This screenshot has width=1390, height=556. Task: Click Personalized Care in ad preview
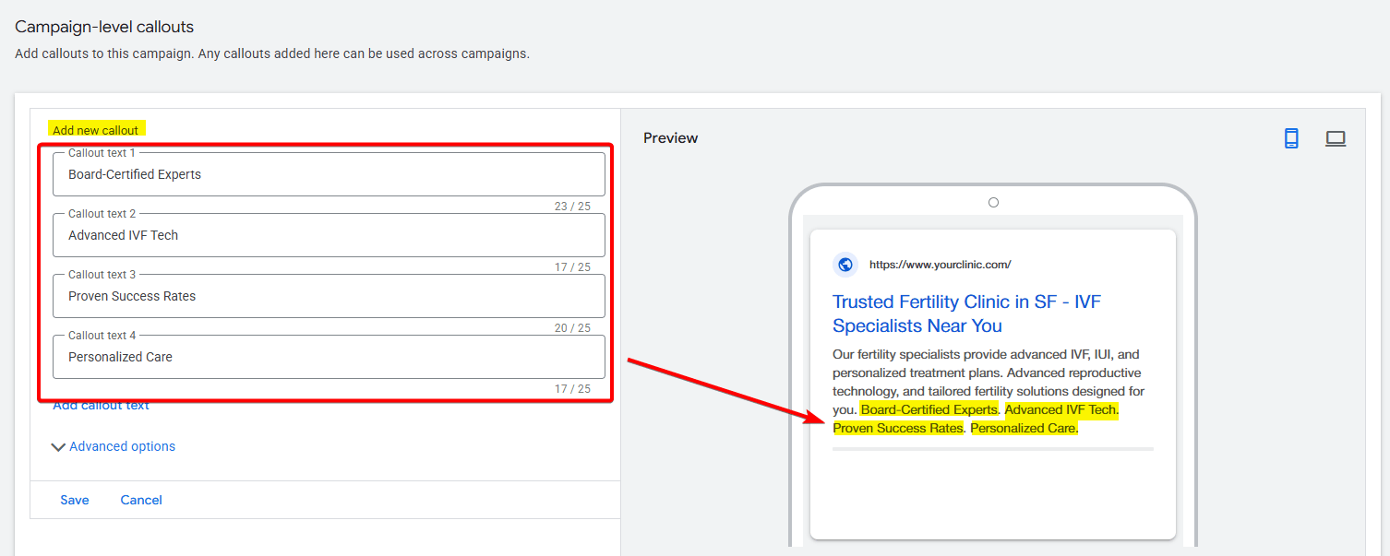point(1024,428)
